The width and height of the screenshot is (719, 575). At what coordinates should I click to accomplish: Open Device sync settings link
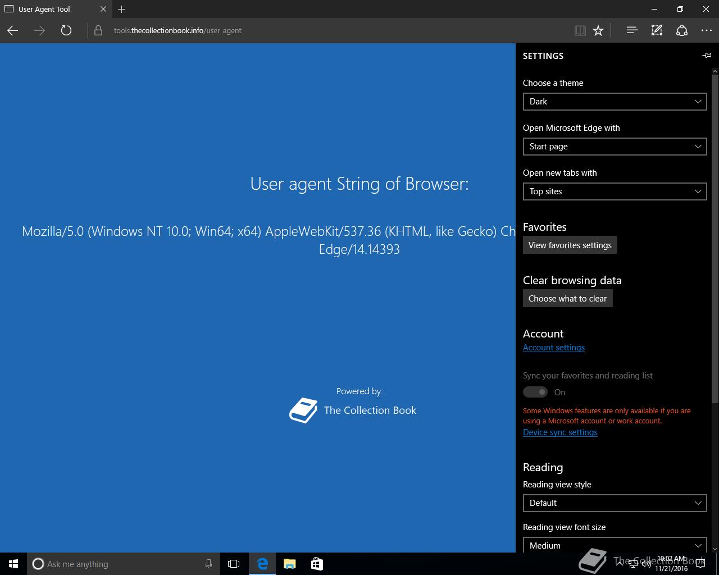560,432
